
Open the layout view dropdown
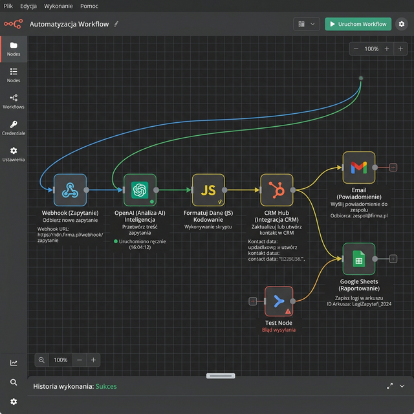click(x=307, y=24)
